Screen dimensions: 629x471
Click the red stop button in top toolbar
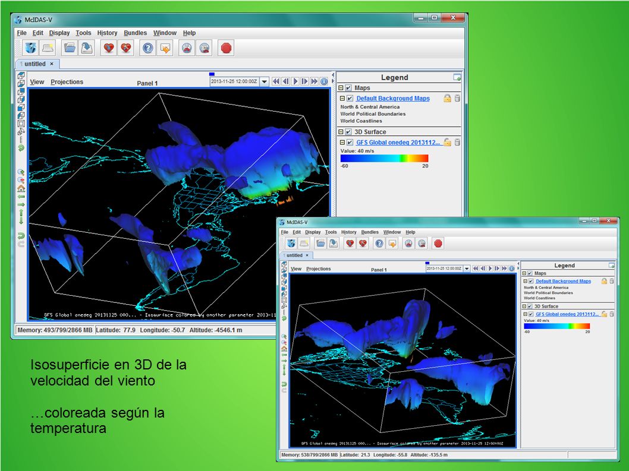(227, 49)
